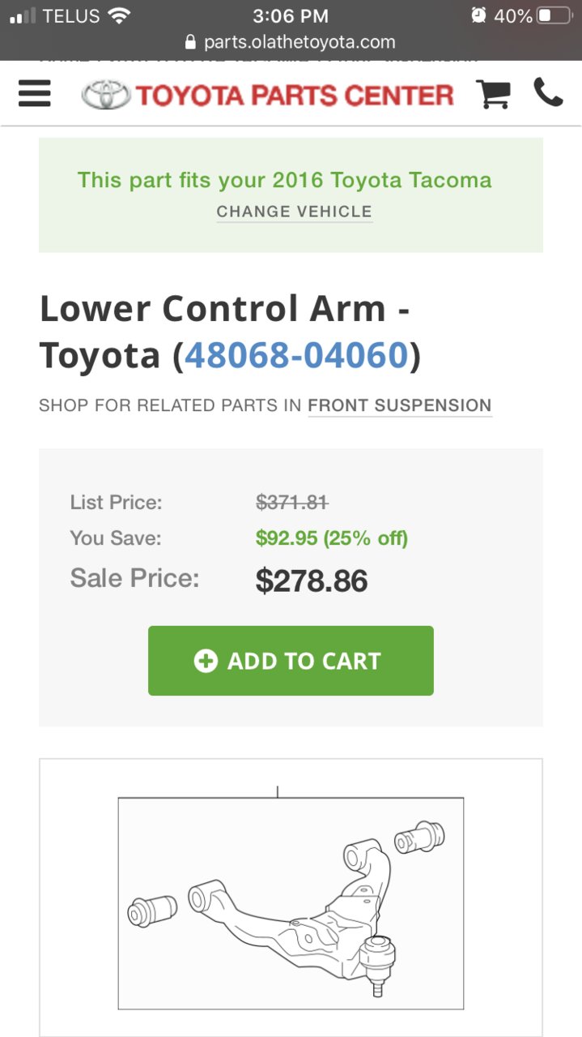Tap the Wi-Fi status icon

[119, 15]
